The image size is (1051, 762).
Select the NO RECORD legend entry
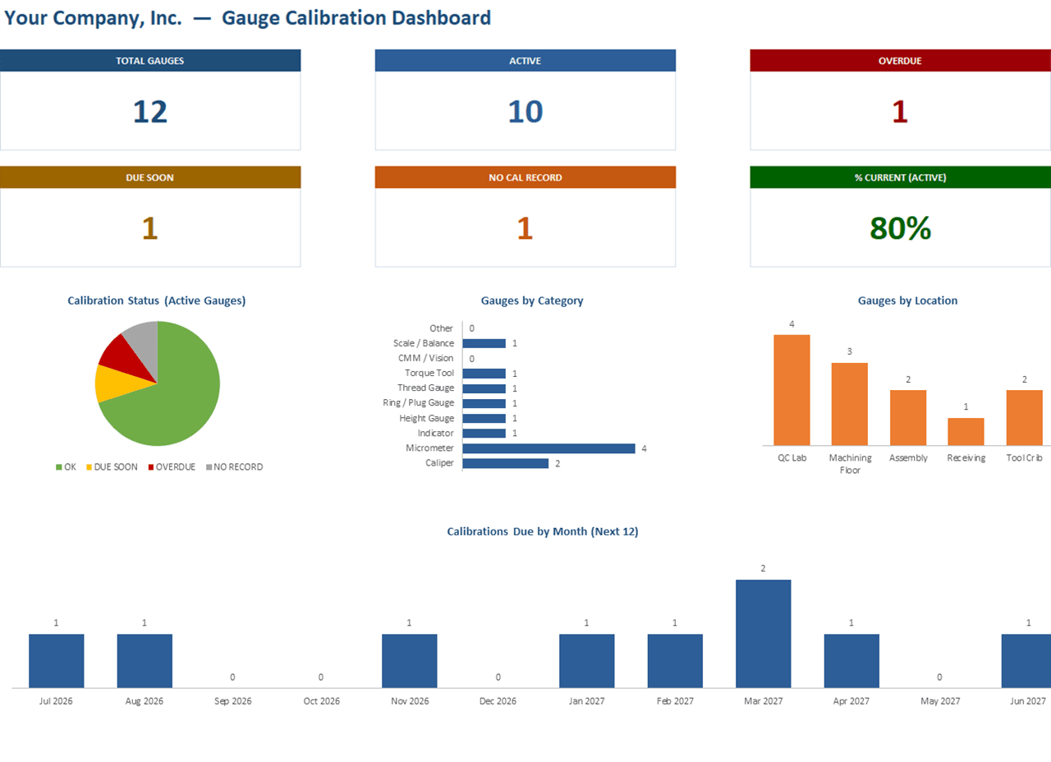click(x=234, y=467)
